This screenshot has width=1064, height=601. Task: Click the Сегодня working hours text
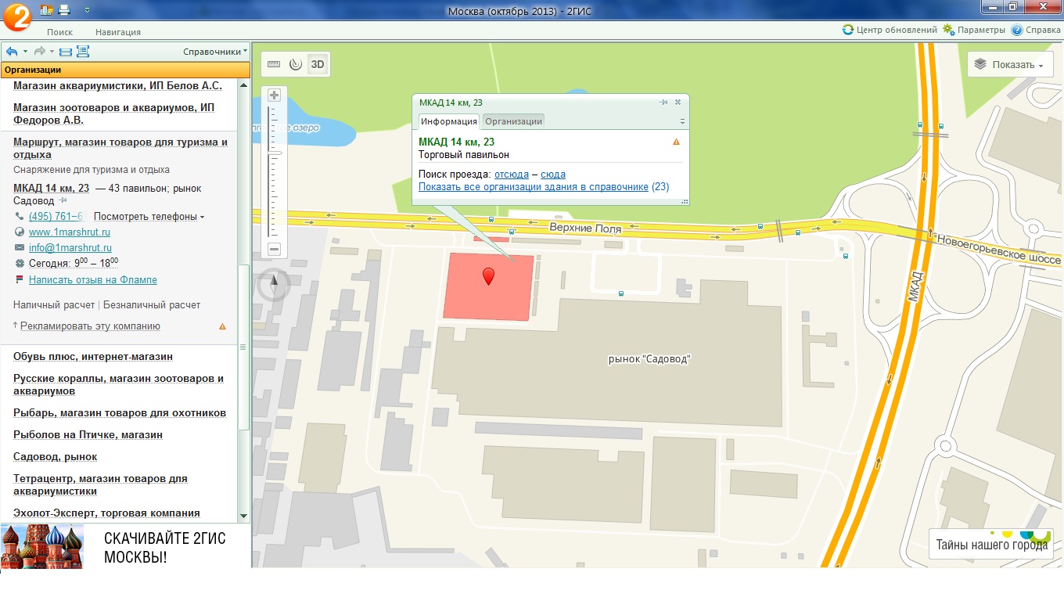pos(74,263)
